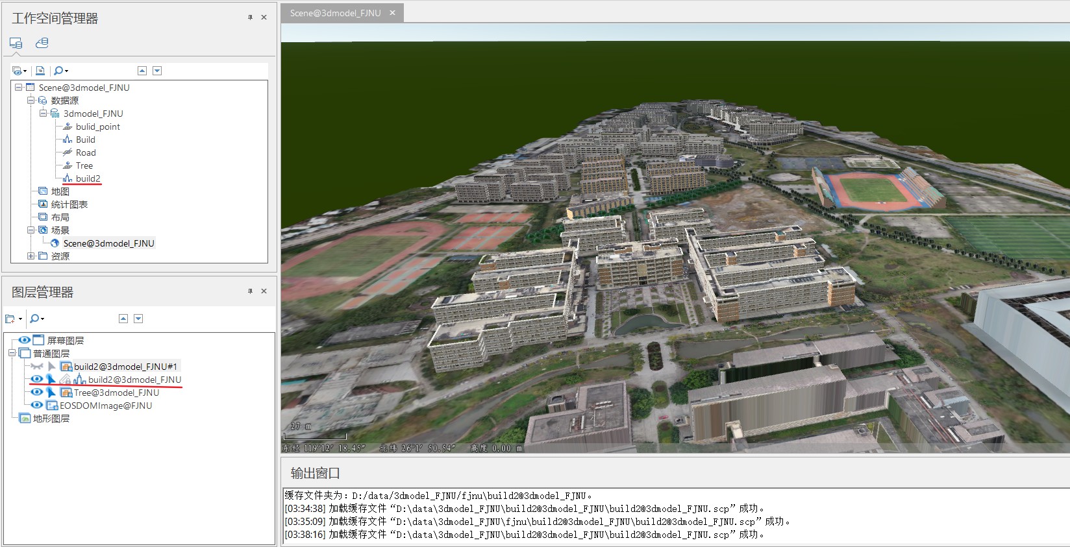
Task: Pin the 图层管理器 panel
Action: (250, 291)
